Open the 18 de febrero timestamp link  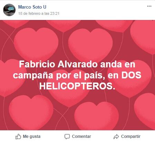(x=39, y=13)
